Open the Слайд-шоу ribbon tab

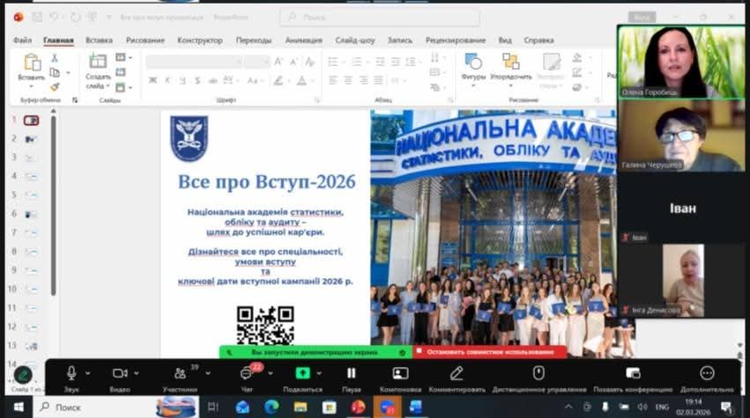(355, 40)
